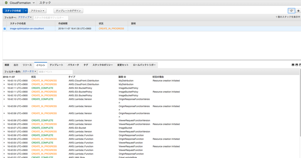Open the アクション dropdown menu
This screenshot has height=158, width=301.
tap(37, 11)
